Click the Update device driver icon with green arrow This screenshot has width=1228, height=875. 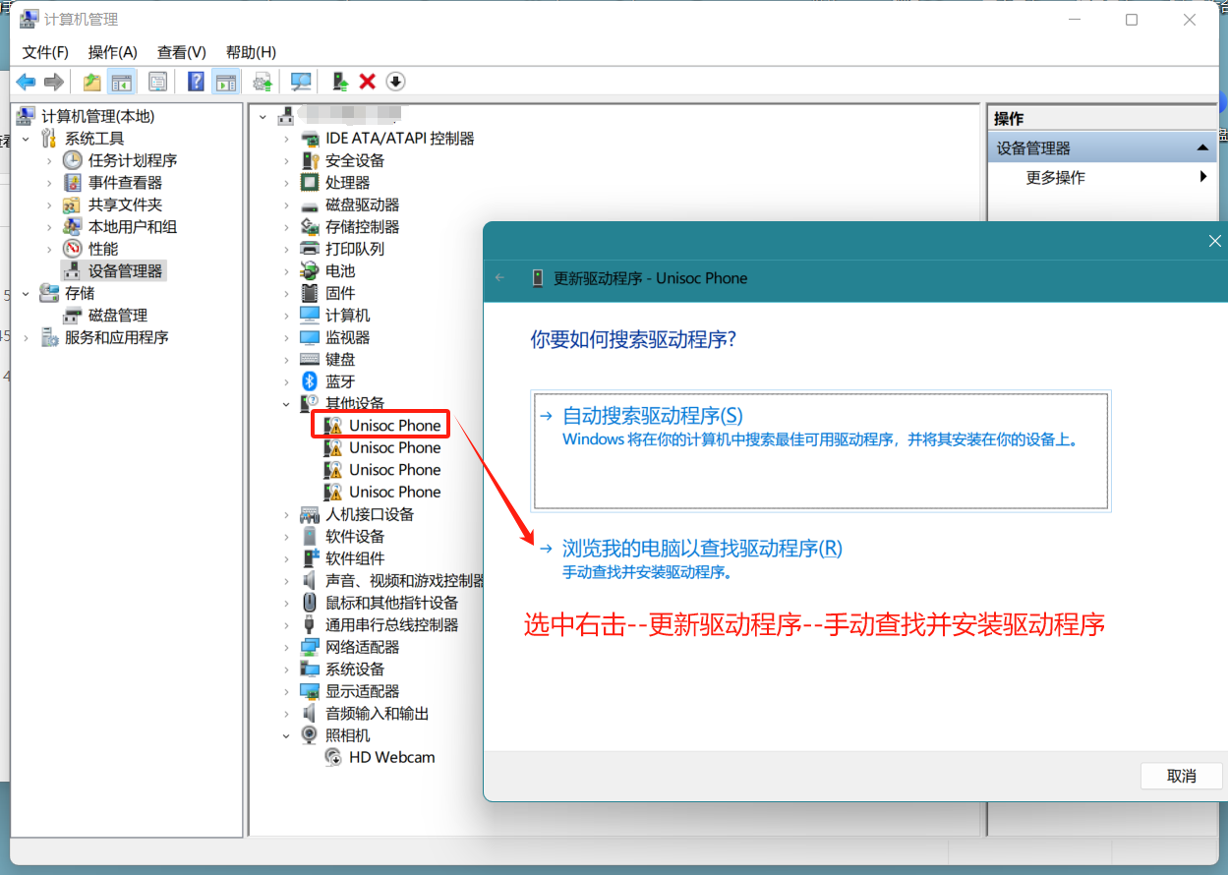pos(339,82)
